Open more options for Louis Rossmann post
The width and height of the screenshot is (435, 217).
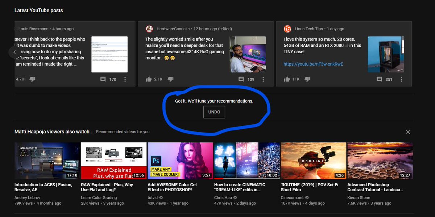coord(125,79)
